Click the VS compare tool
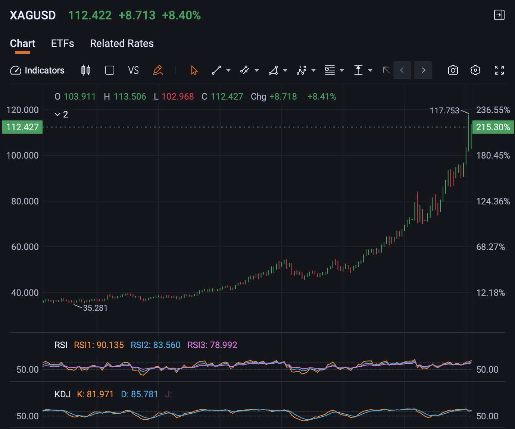The width and height of the screenshot is (515, 429). point(133,70)
